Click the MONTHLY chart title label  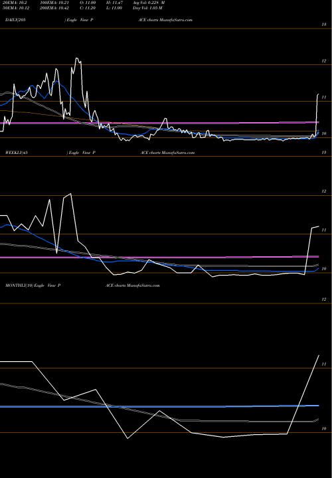(19, 285)
